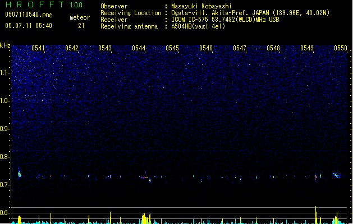Click the tallest yellow intensity spike near 0549
353x224 pixels.
(x=315, y=214)
